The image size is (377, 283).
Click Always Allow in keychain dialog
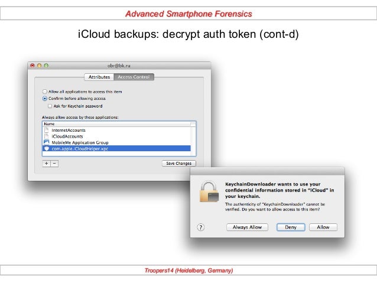coord(247,227)
